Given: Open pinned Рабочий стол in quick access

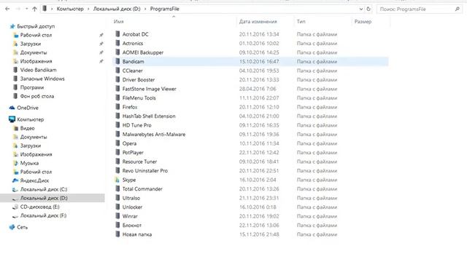Looking at the screenshot, I should coord(36,35).
